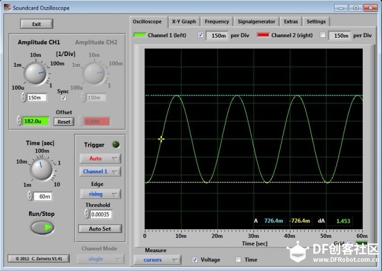Click the Exit button
Screen dimensions: 382x271
point(37,24)
